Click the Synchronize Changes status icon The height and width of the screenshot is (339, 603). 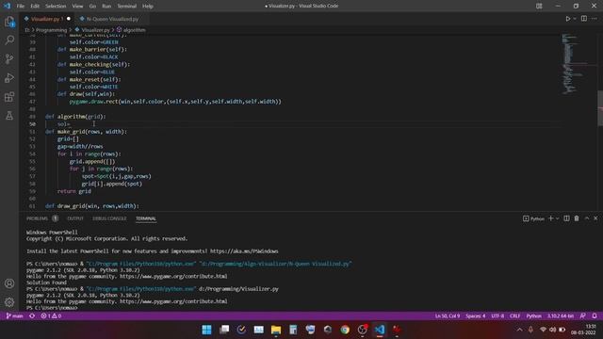32,316
